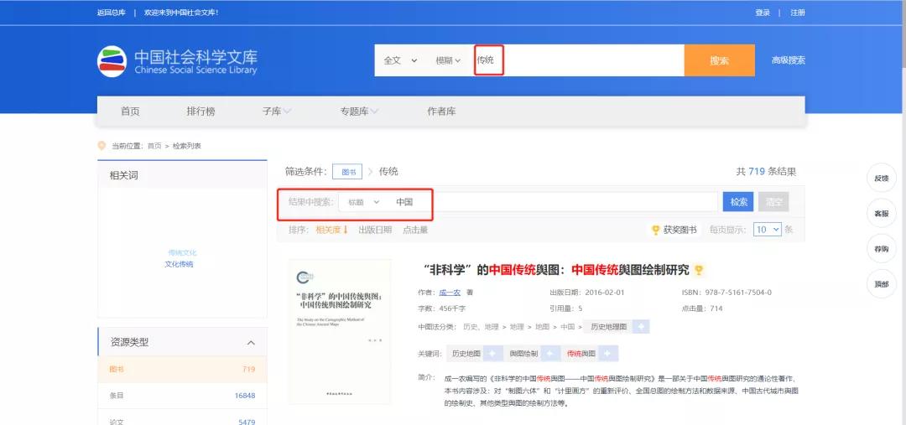This screenshot has height=425, width=906.
Task: Click the Chinese Social Science Library logo
Action: pos(177,61)
